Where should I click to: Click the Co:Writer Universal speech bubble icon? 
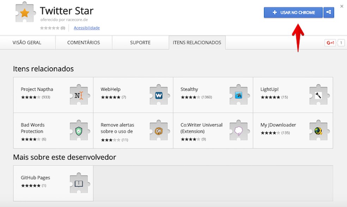(x=239, y=130)
